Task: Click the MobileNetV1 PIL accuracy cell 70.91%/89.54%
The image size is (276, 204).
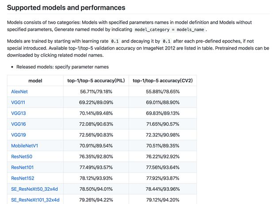Action: [96, 146]
